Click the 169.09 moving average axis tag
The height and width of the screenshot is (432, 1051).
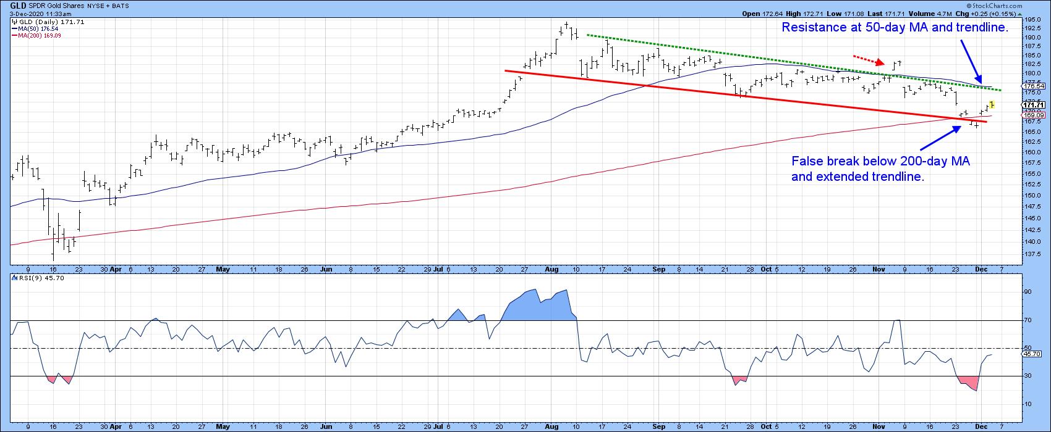tap(1034, 115)
